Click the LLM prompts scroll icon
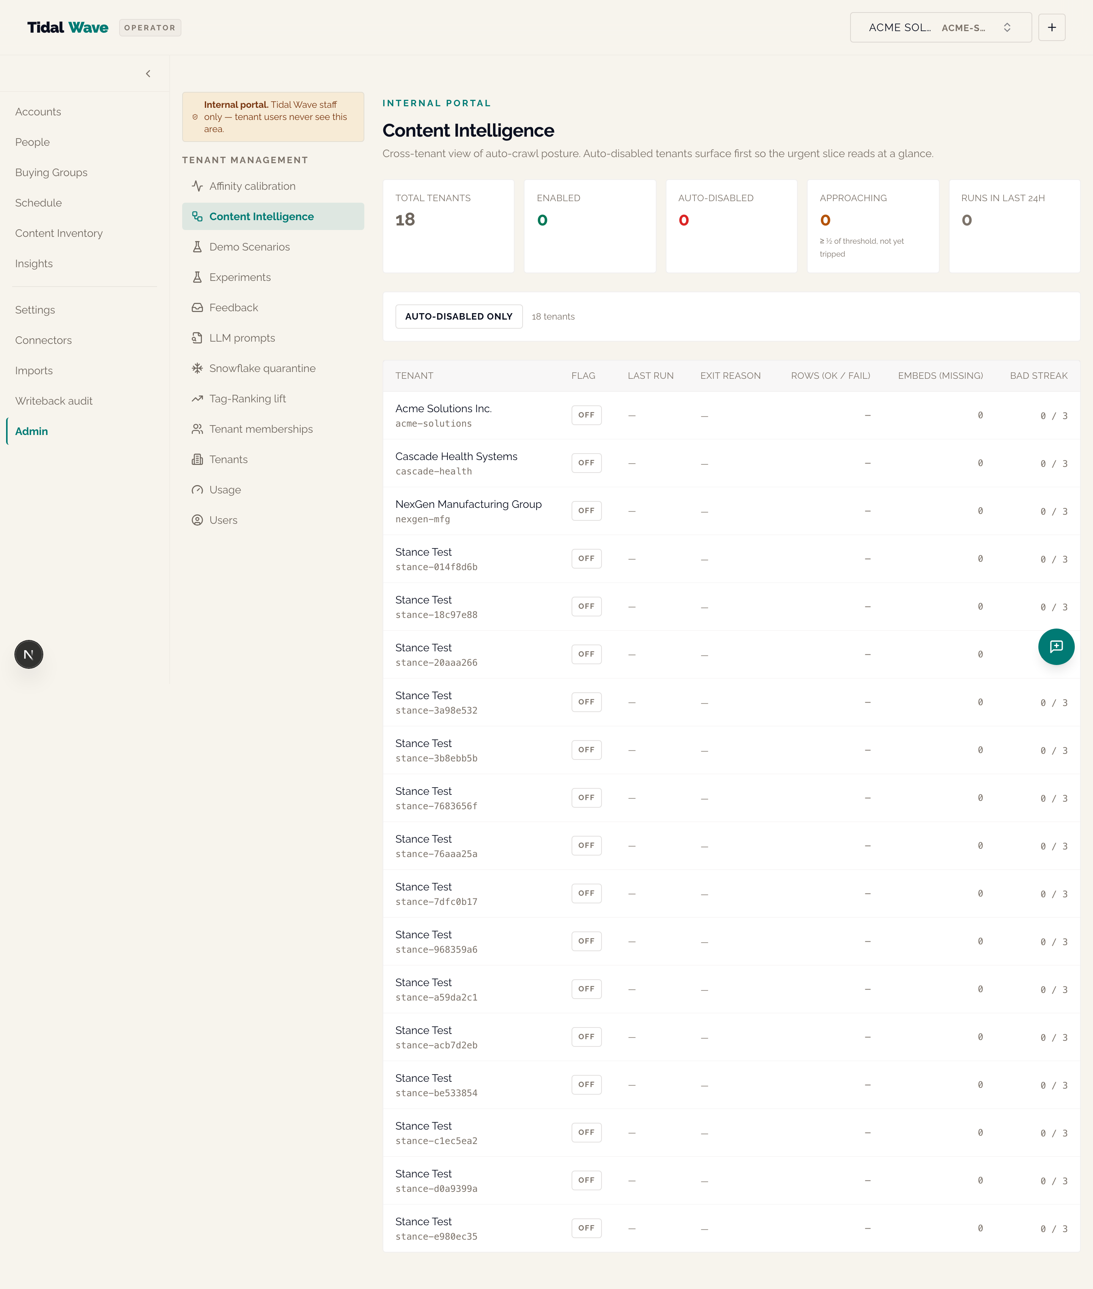 [197, 338]
